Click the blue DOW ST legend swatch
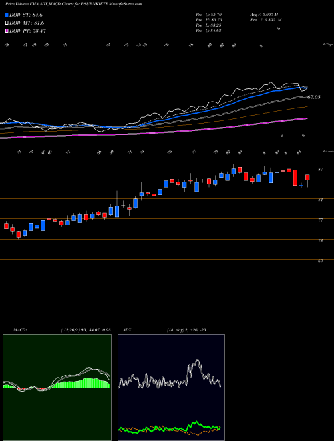Viewport: 334px width, 441px height. (7, 15)
